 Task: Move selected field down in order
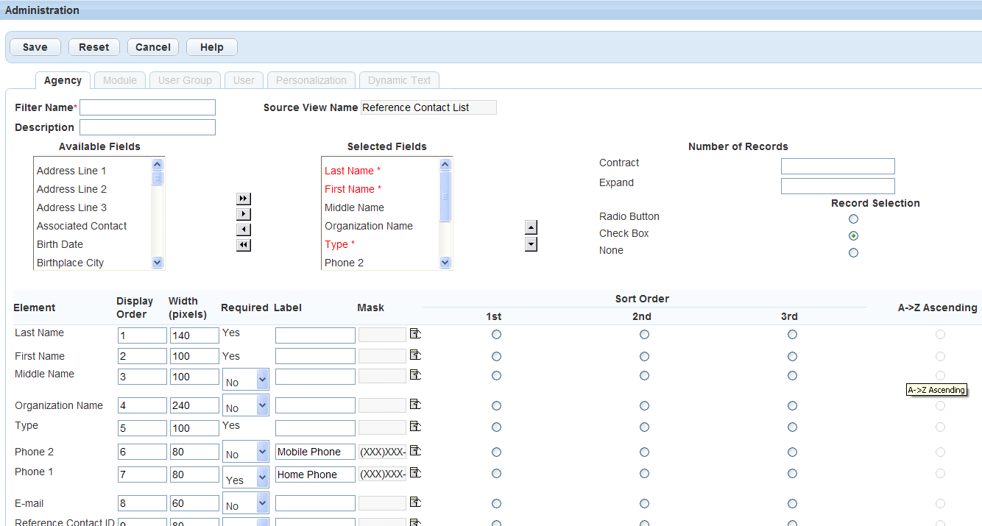pyautogui.click(x=531, y=244)
